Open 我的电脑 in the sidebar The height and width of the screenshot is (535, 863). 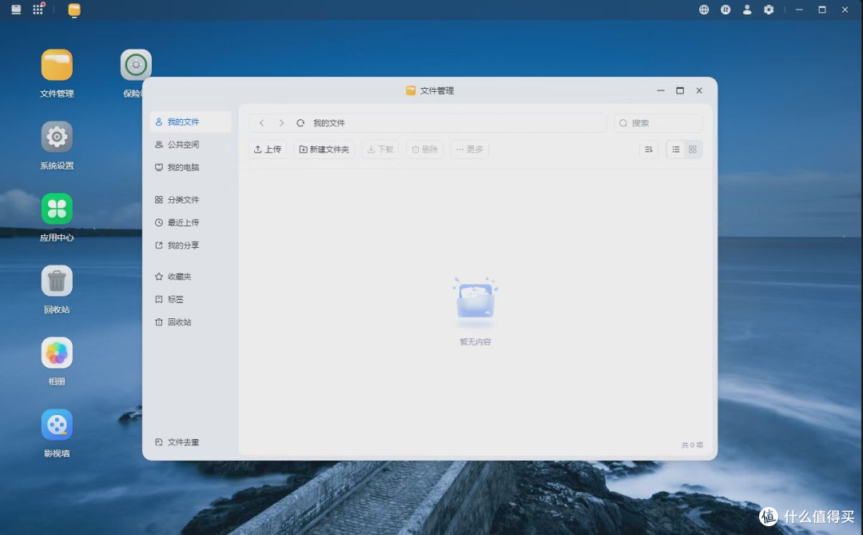pyautogui.click(x=190, y=167)
